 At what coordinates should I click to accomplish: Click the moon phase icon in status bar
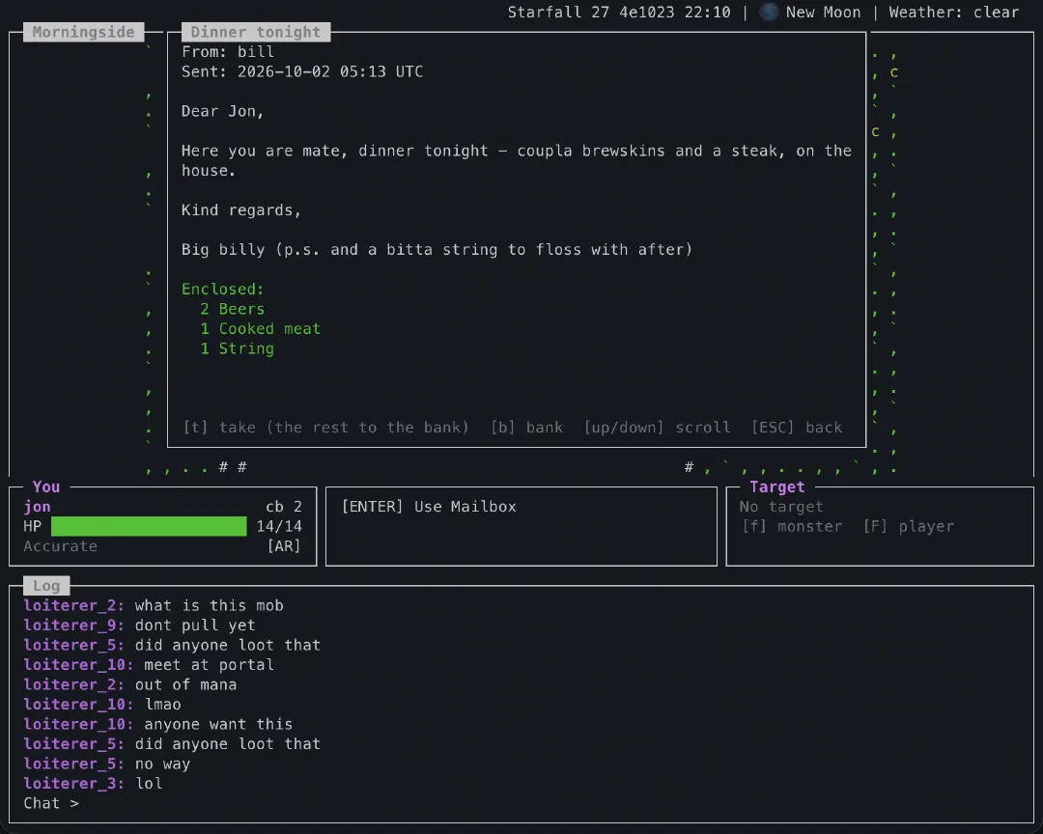coord(769,12)
